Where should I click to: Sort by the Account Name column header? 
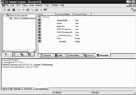(x=65, y=14)
